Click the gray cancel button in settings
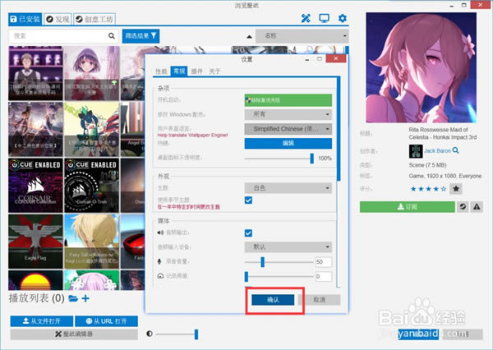This screenshot has width=493, height=350. (x=319, y=300)
